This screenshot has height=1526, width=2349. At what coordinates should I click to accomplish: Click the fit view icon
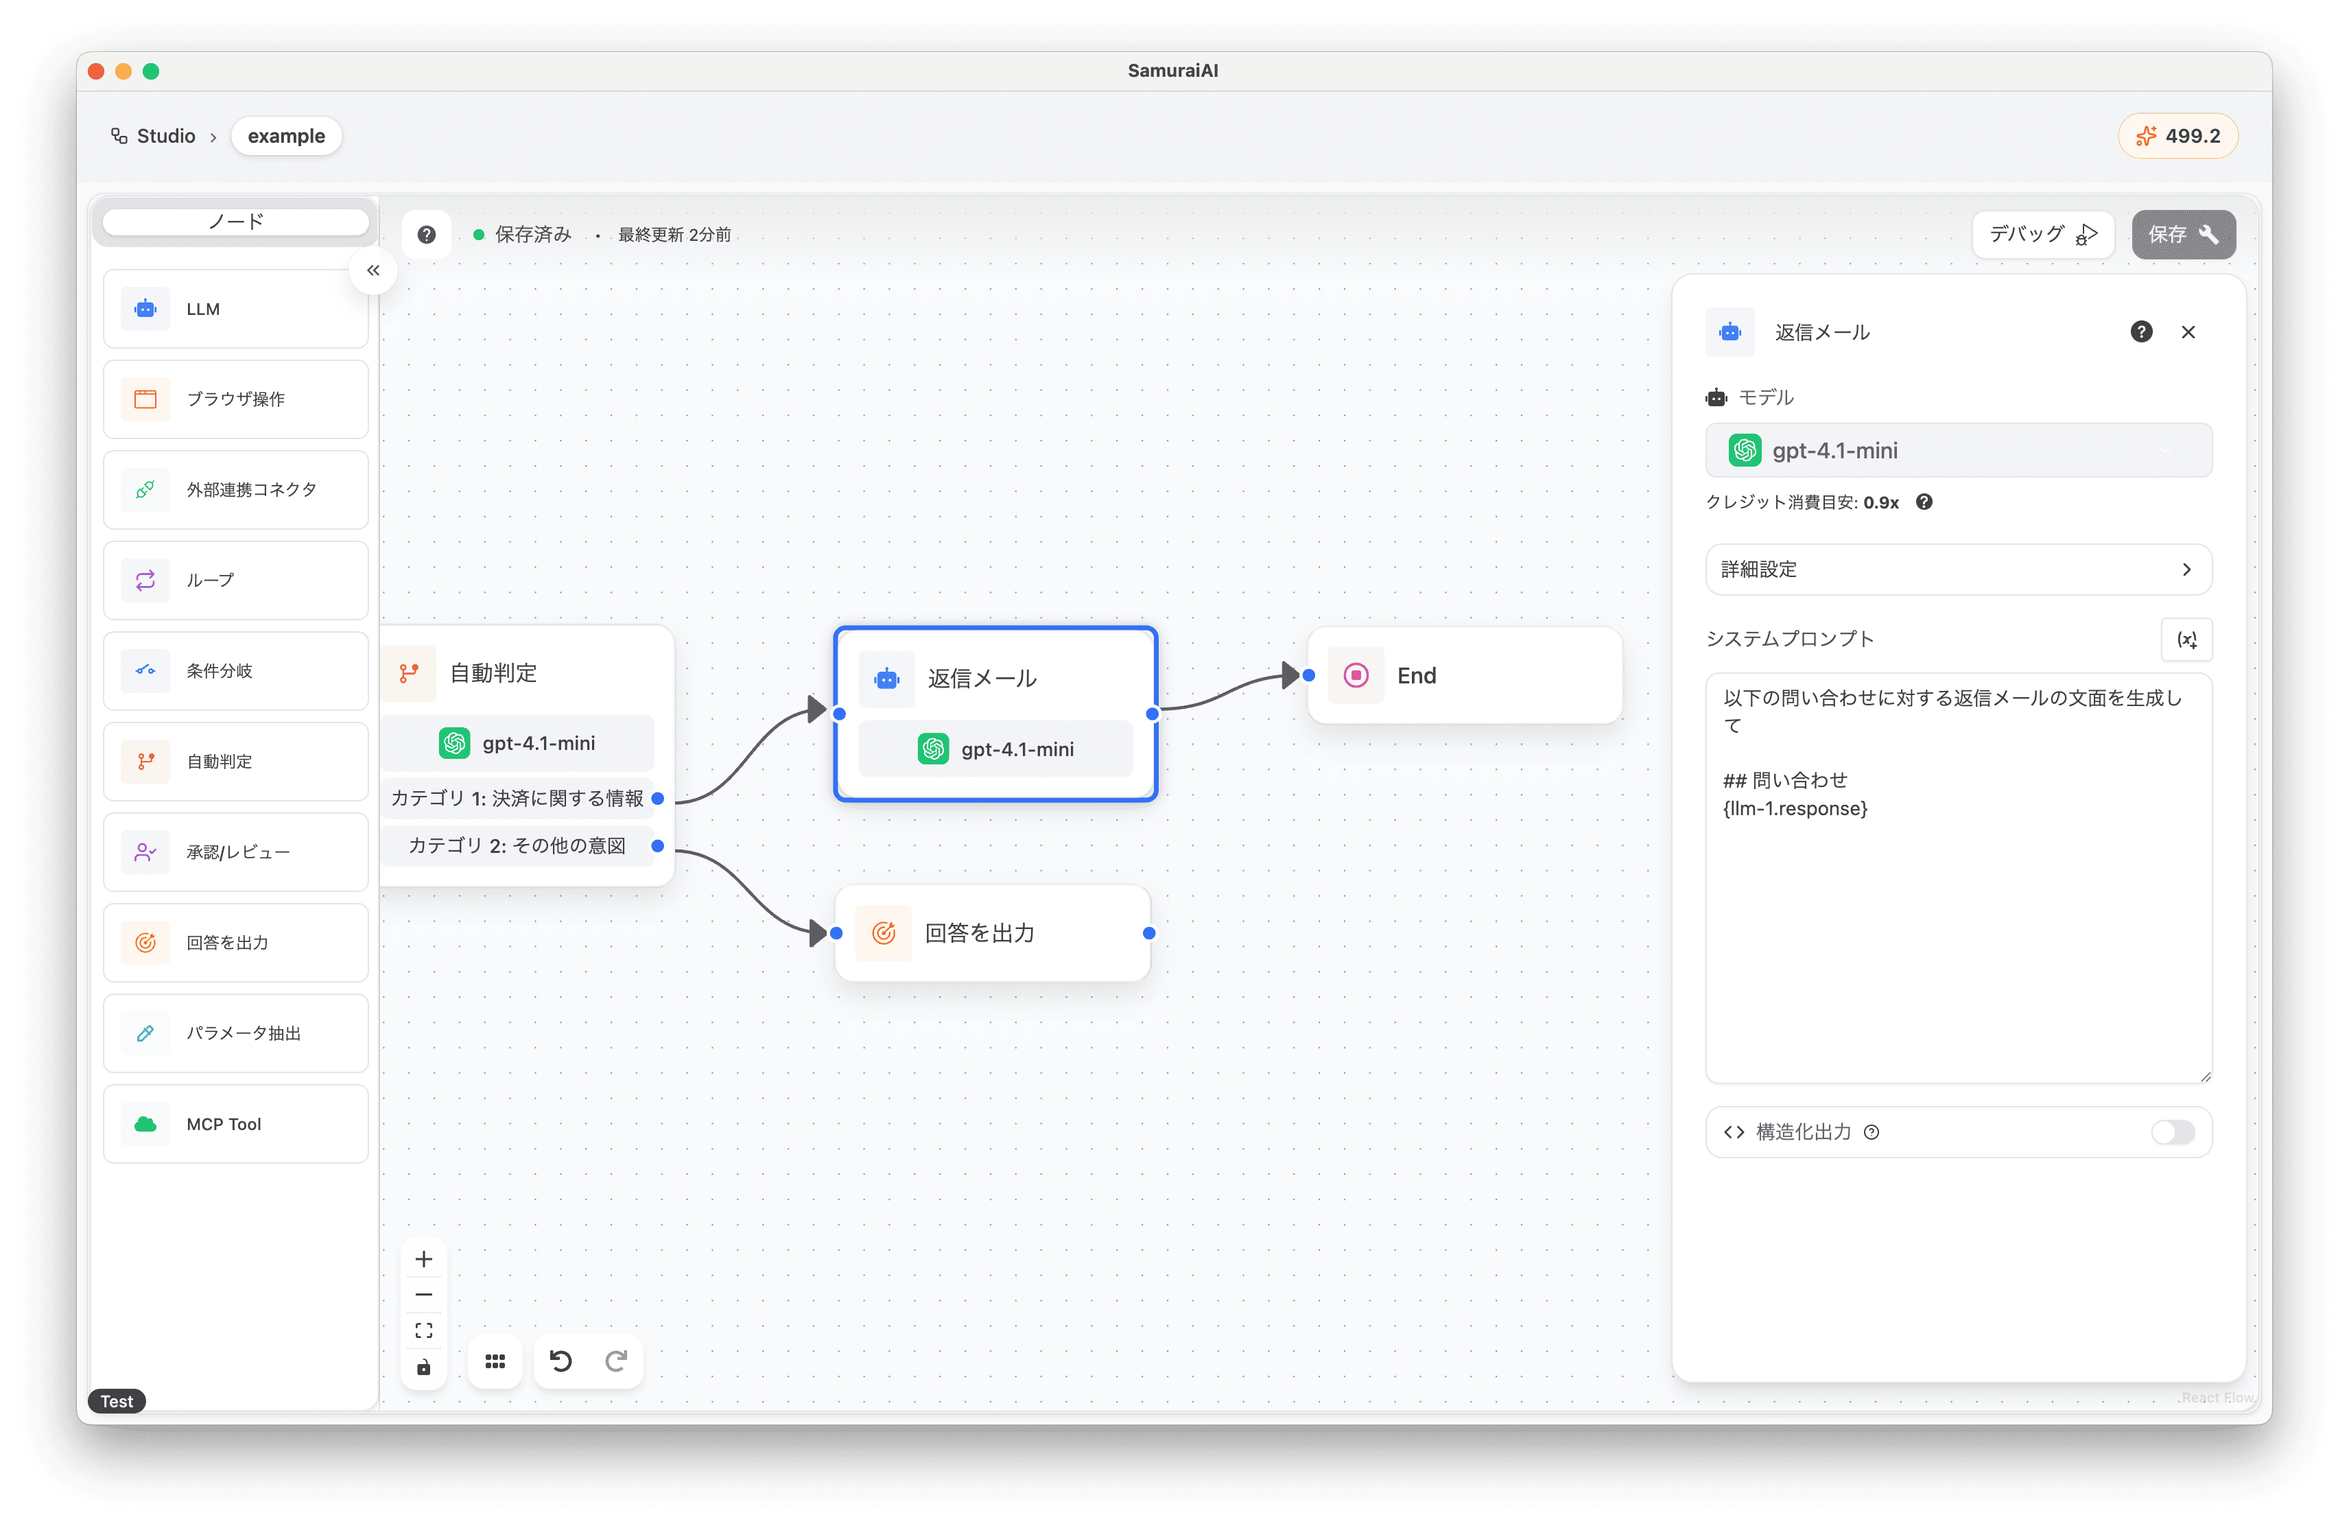(423, 1330)
